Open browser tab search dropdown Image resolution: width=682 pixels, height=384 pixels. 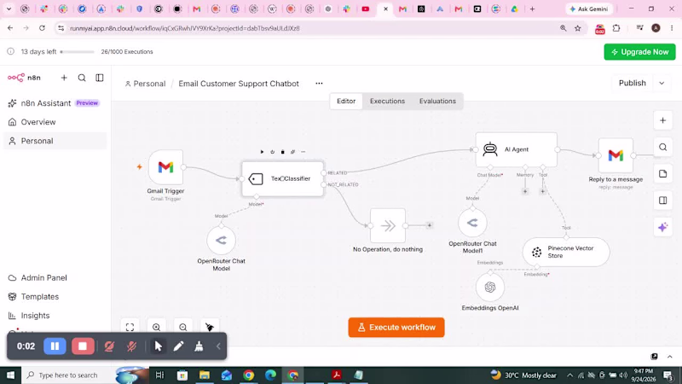9,9
